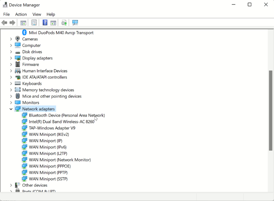Expand Memory technology devices
The image size is (274, 201).
pos(11,90)
